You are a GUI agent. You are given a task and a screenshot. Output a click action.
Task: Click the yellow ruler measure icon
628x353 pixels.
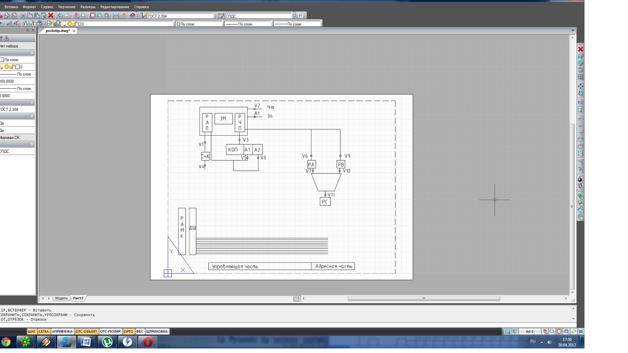(x=123, y=15)
